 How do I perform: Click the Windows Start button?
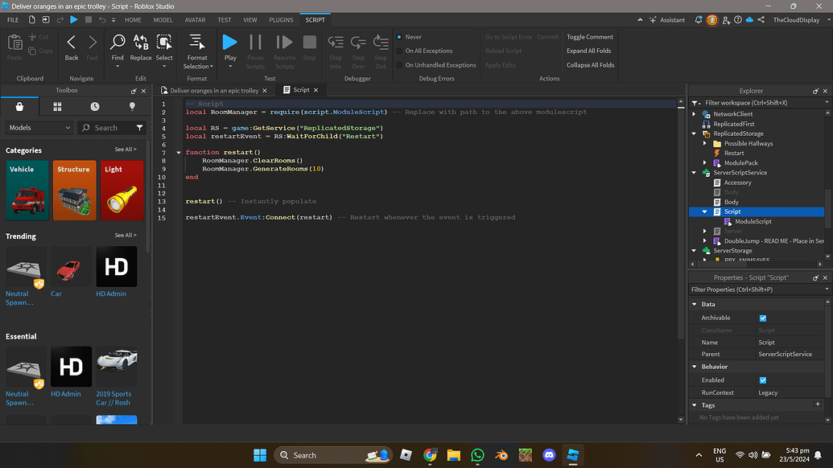pyautogui.click(x=260, y=455)
